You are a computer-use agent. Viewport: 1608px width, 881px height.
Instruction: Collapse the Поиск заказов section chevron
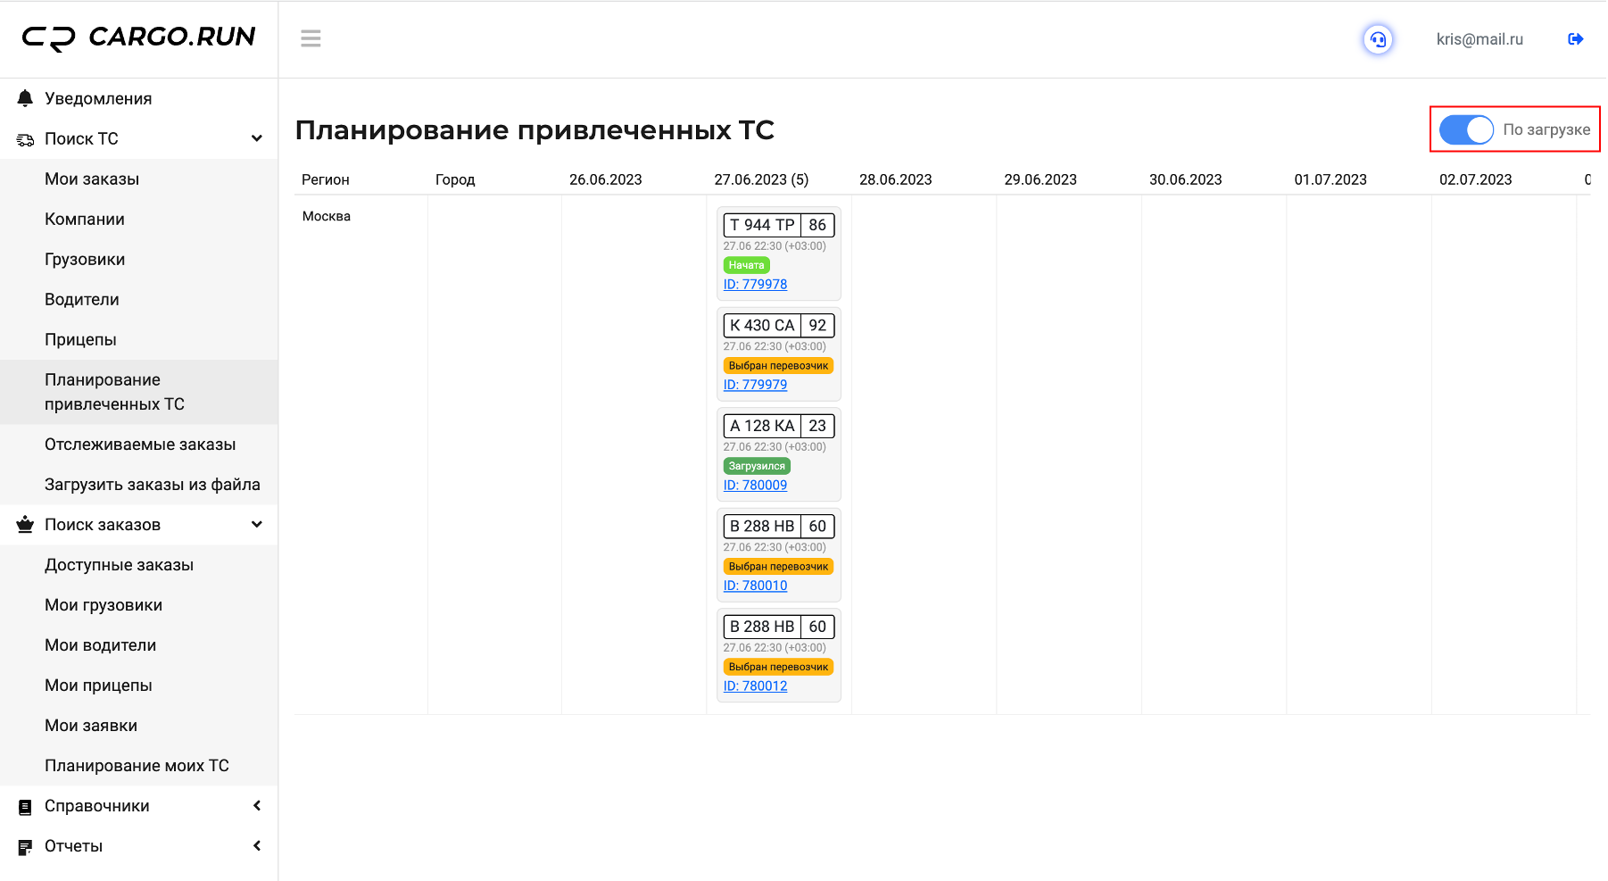coord(257,524)
